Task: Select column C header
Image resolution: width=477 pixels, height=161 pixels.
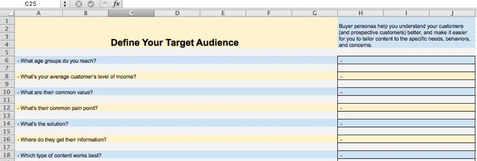Action: coord(131,13)
